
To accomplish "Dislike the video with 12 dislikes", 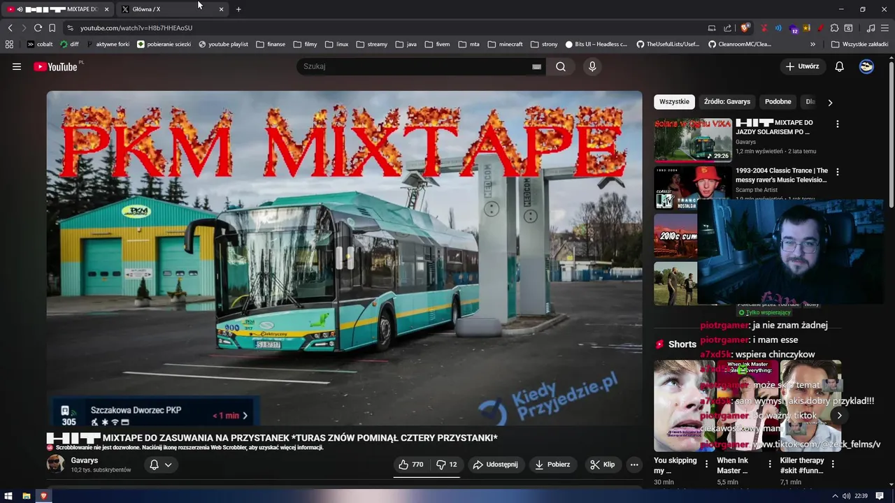I will click(x=446, y=465).
